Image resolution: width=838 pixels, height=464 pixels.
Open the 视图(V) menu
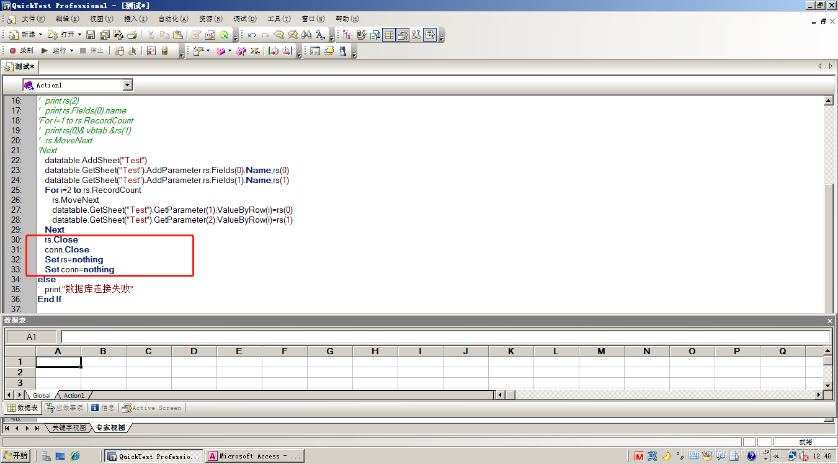(102, 19)
